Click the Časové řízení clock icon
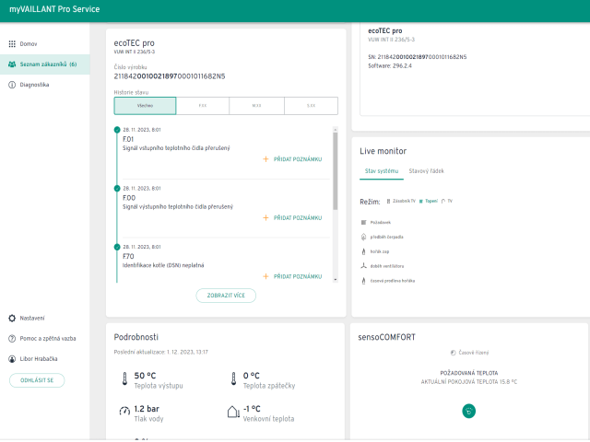This screenshot has height=442, width=590. pyautogui.click(x=453, y=353)
